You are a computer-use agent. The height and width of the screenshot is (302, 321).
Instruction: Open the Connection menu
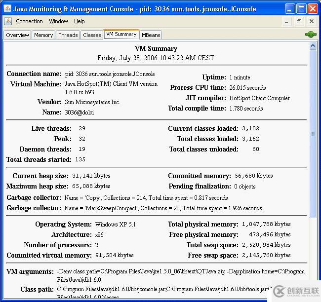pos(29,21)
